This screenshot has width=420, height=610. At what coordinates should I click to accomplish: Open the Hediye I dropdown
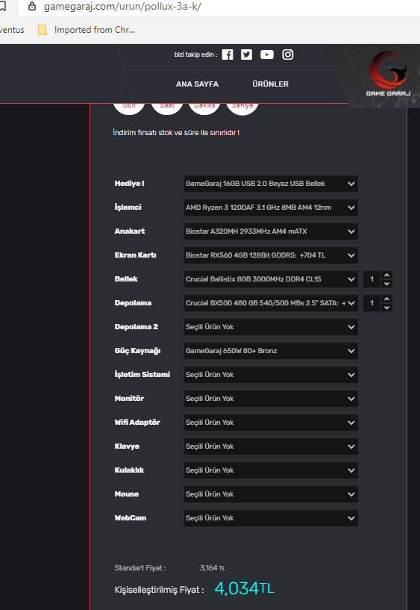(x=271, y=184)
